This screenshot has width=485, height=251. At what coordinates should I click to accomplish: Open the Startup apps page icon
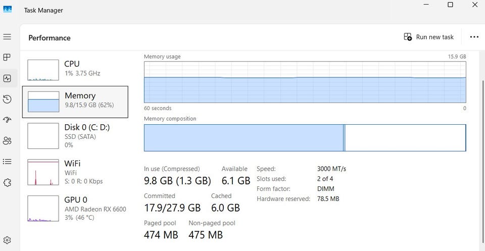tap(7, 120)
